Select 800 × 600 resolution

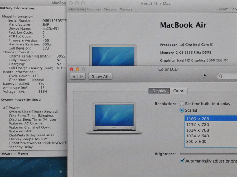211,142
